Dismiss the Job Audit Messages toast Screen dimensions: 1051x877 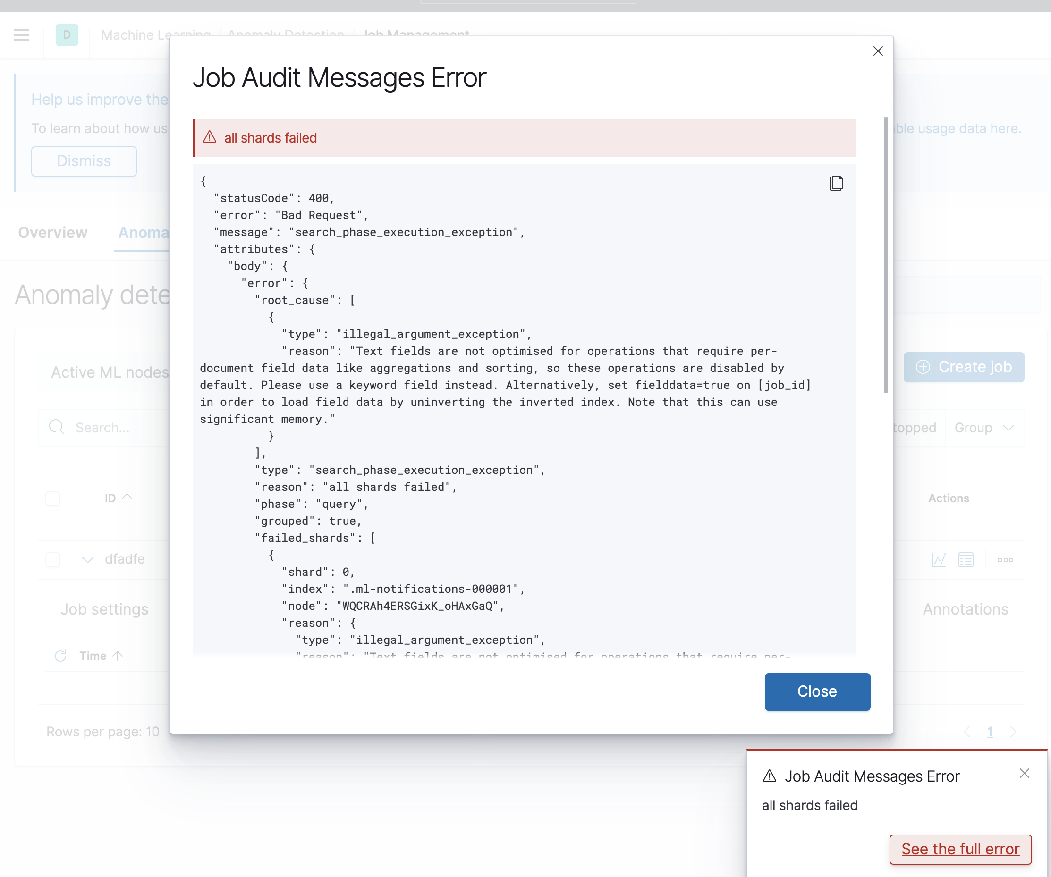coord(1024,773)
